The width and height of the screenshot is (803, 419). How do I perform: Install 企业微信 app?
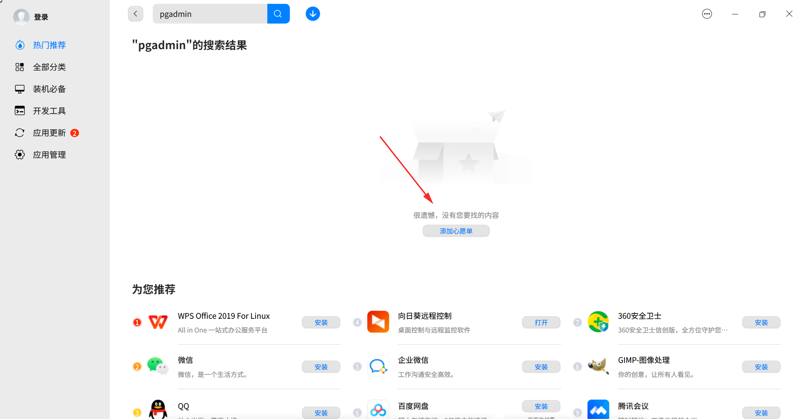coord(541,367)
